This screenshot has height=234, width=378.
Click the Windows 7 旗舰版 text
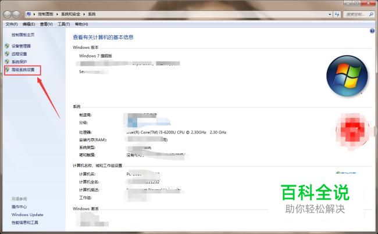pos(95,56)
